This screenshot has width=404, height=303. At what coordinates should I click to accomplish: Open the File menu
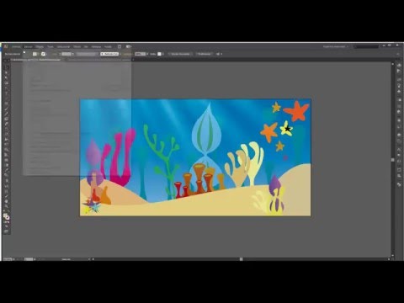coord(16,46)
